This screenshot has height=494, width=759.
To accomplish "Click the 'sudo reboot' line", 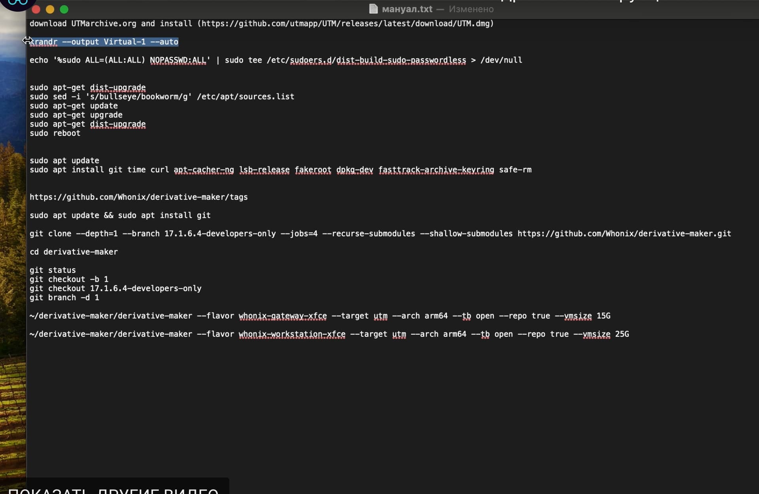I will pos(55,133).
